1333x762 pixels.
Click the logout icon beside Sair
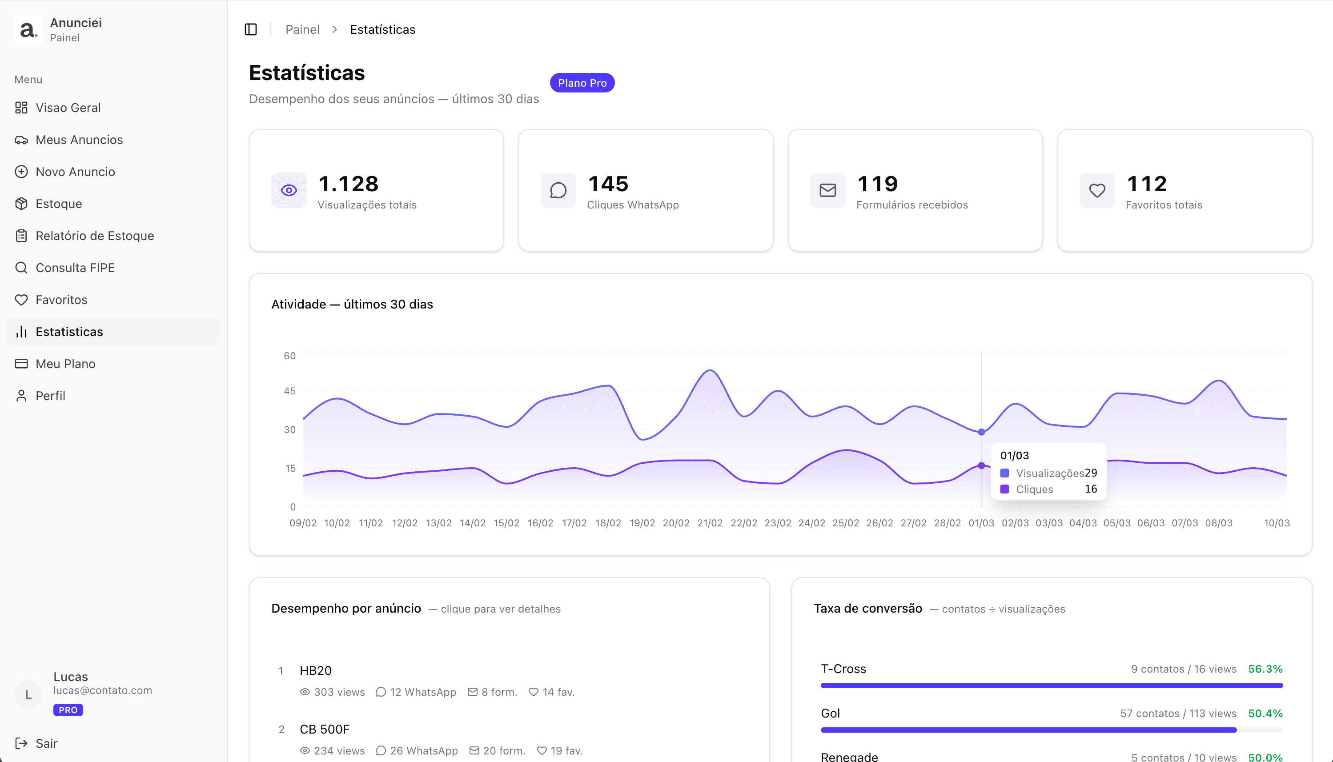click(21, 742)
